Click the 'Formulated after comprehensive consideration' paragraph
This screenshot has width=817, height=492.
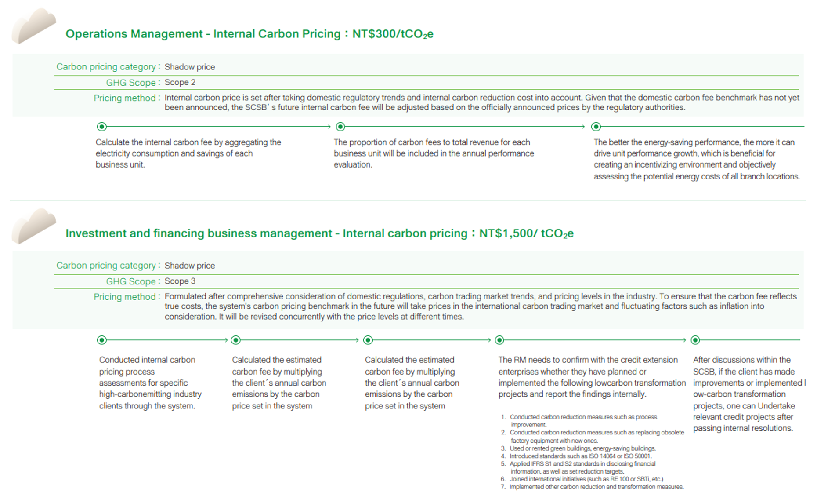point(481,306)
